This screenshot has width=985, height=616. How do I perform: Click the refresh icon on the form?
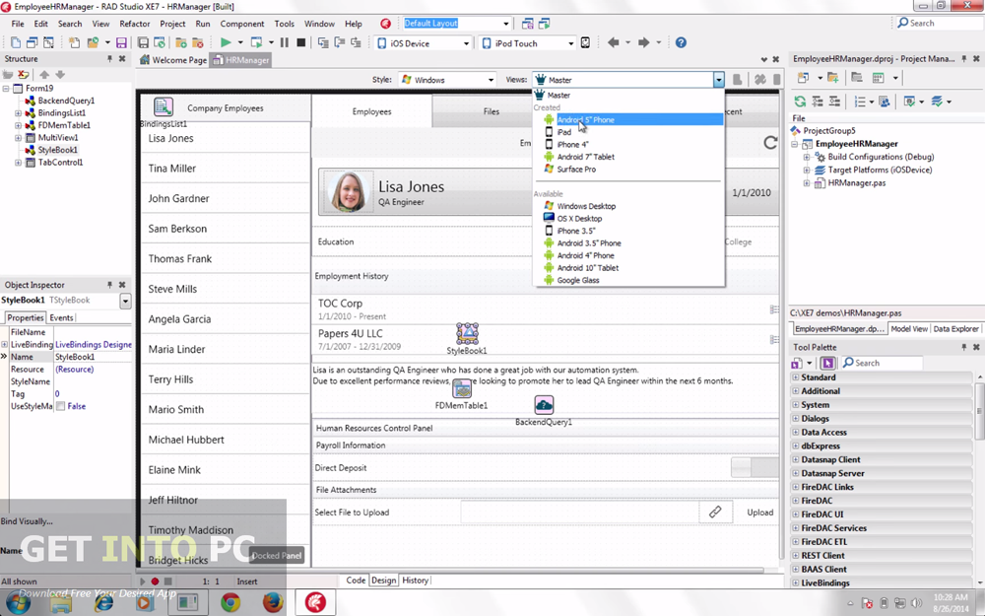pyautogui.click(x=770, y=143)
